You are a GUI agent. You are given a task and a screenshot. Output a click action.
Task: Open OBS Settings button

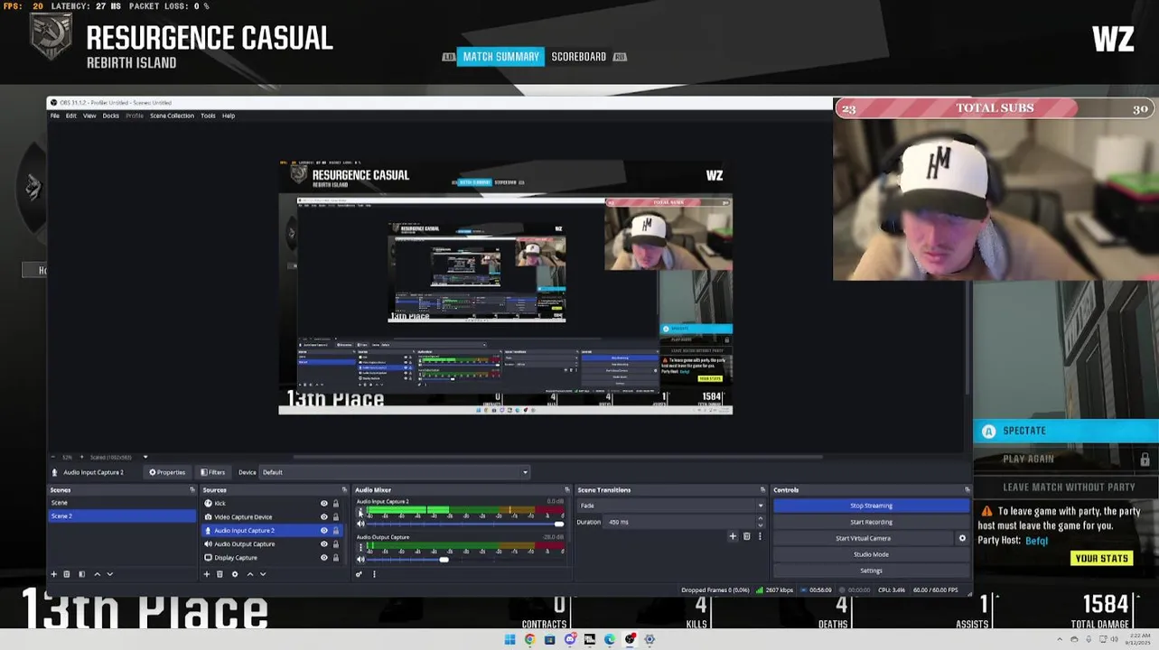871,571
